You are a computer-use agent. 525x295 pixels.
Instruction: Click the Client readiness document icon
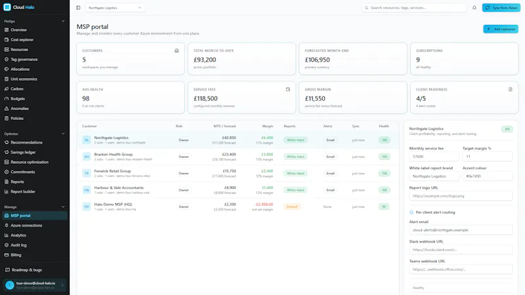pyautogui.click(x=511, y=89)
